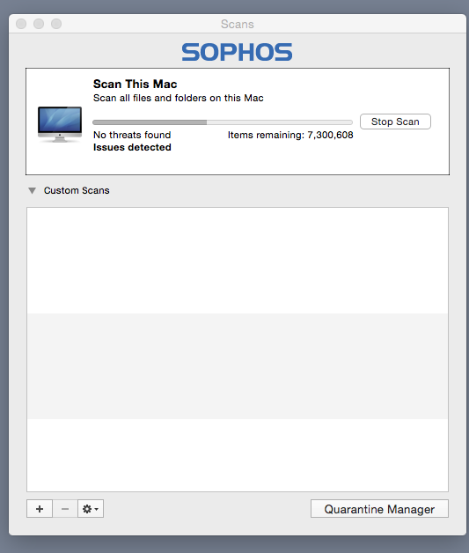Add a new custom scan with plus button
This screenshot has height=553, width=469.
[x=40, y=509]
